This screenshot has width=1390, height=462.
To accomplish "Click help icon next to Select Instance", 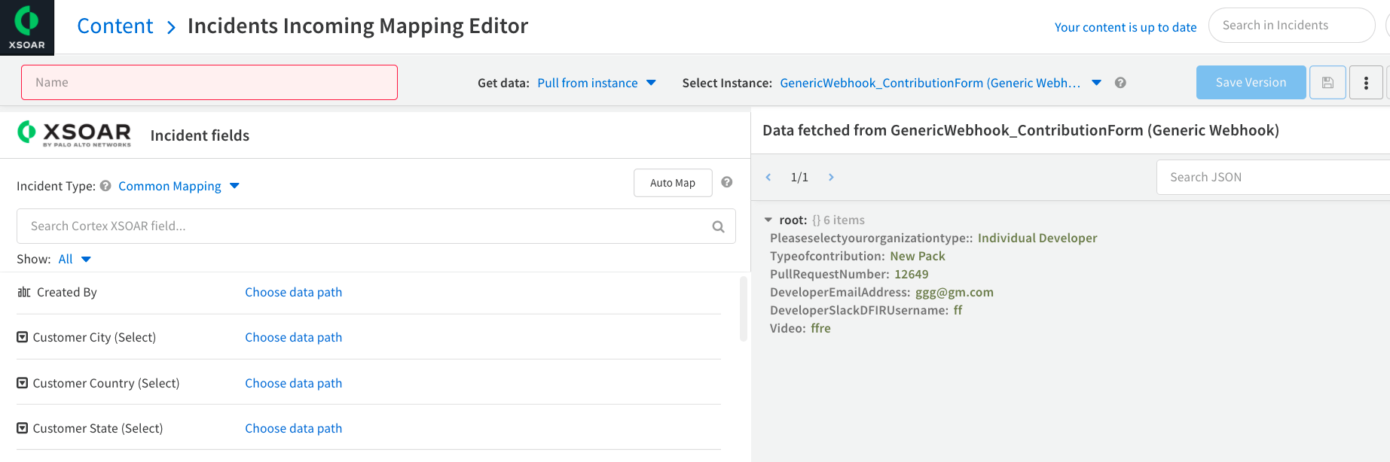I will coord(1120,83).
